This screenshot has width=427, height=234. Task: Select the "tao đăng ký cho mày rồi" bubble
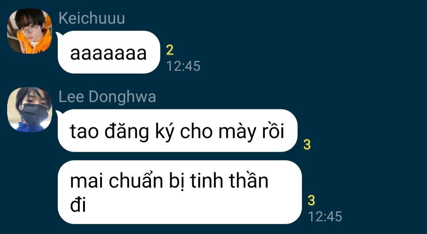tap(177, 131)
